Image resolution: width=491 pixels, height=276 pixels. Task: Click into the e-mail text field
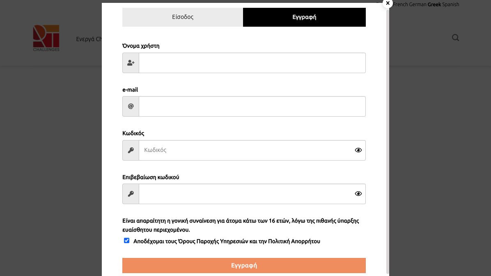[252, 106]
